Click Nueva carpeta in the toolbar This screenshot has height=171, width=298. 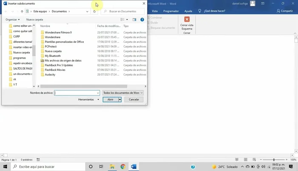tap(34, 20)
